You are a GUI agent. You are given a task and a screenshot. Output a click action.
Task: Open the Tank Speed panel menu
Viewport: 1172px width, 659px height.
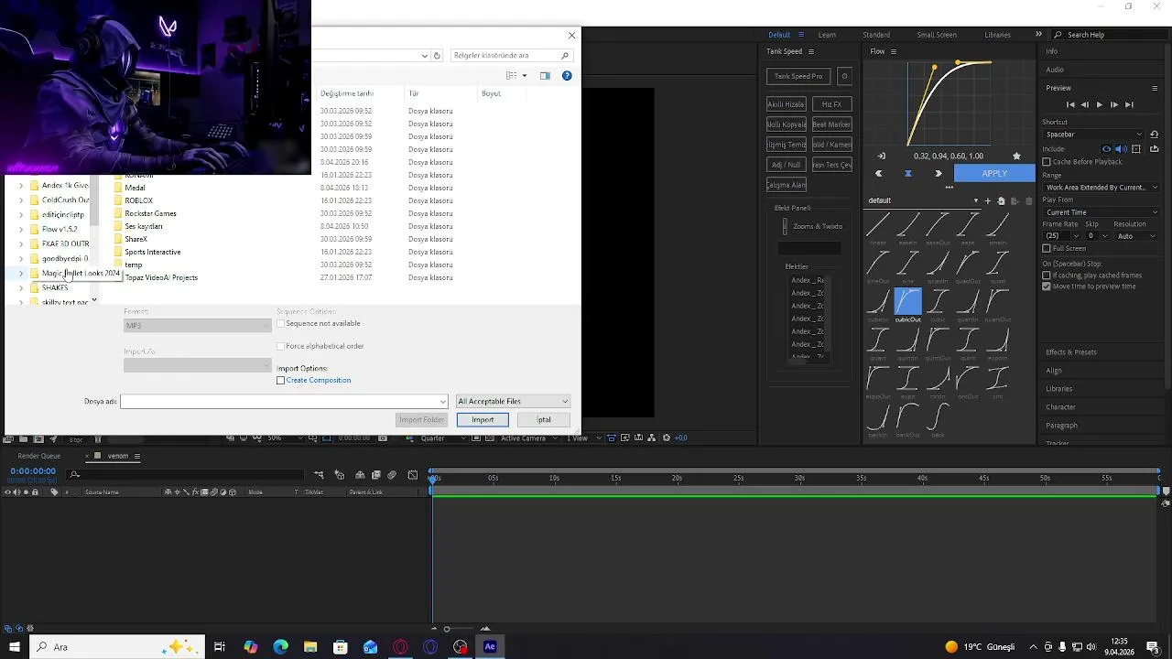(x=811, y=51)
